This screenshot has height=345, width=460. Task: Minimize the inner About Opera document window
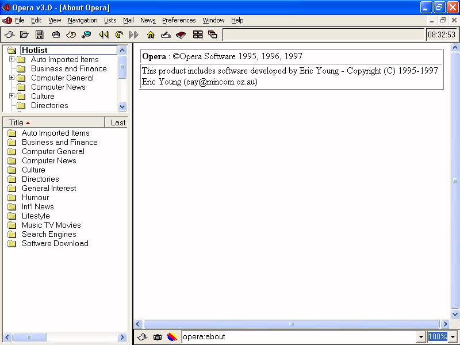point(432,20)
